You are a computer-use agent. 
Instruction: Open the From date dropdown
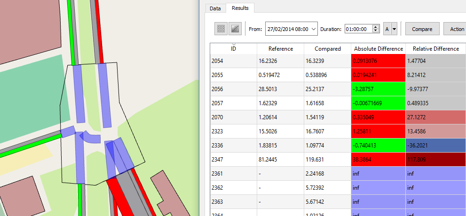tap(314, 29)
